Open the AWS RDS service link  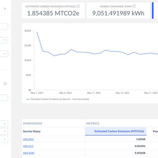pyautogui.click(x=28, y=139)
